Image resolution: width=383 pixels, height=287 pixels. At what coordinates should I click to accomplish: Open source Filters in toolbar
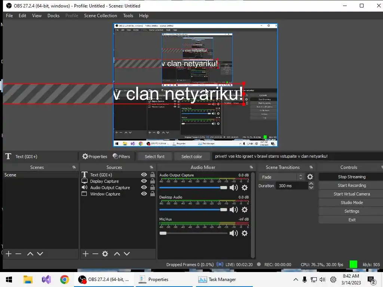click(x=122, y=157)
